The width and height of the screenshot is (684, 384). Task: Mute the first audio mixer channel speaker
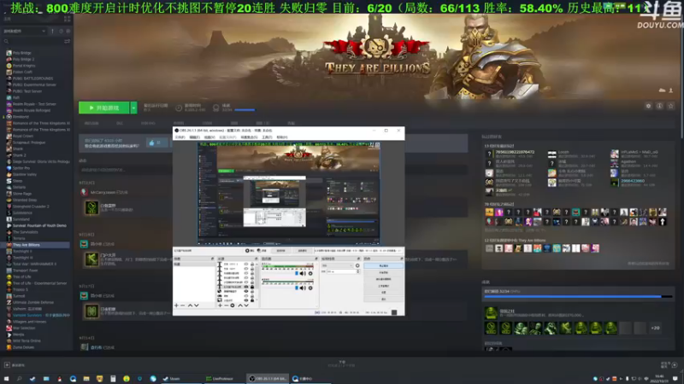[303, 273]
